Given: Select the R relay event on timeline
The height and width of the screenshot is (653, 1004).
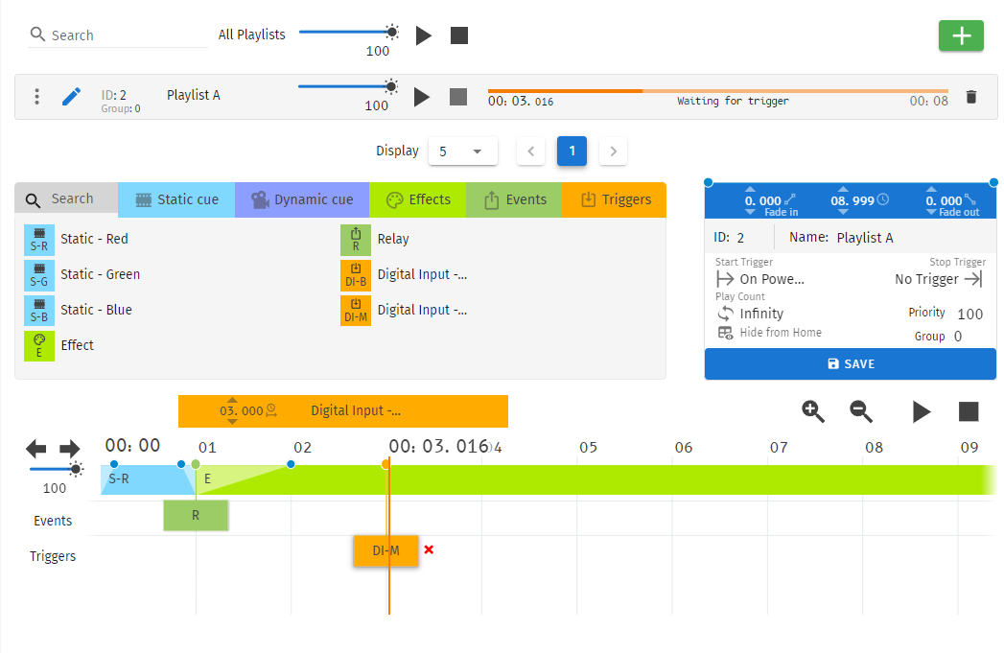Looking at the screenshot, I should tap(196, 515).
